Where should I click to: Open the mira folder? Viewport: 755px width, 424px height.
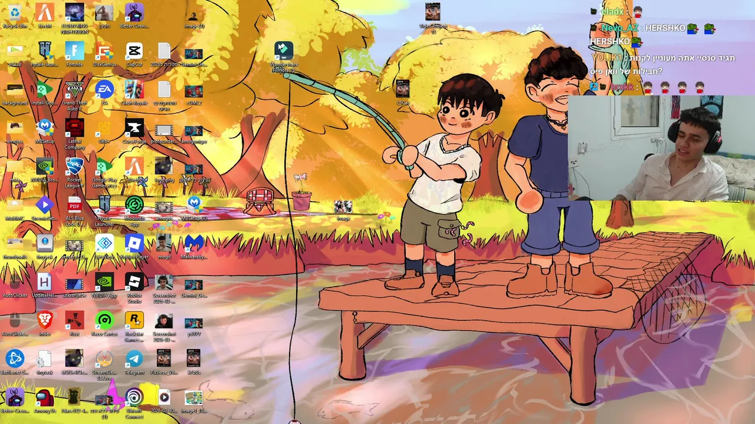click(x=15, y=170)
